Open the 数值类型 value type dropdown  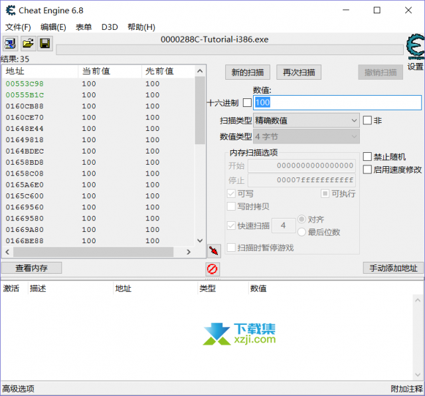pyautogui.click(x=306, y=137)
